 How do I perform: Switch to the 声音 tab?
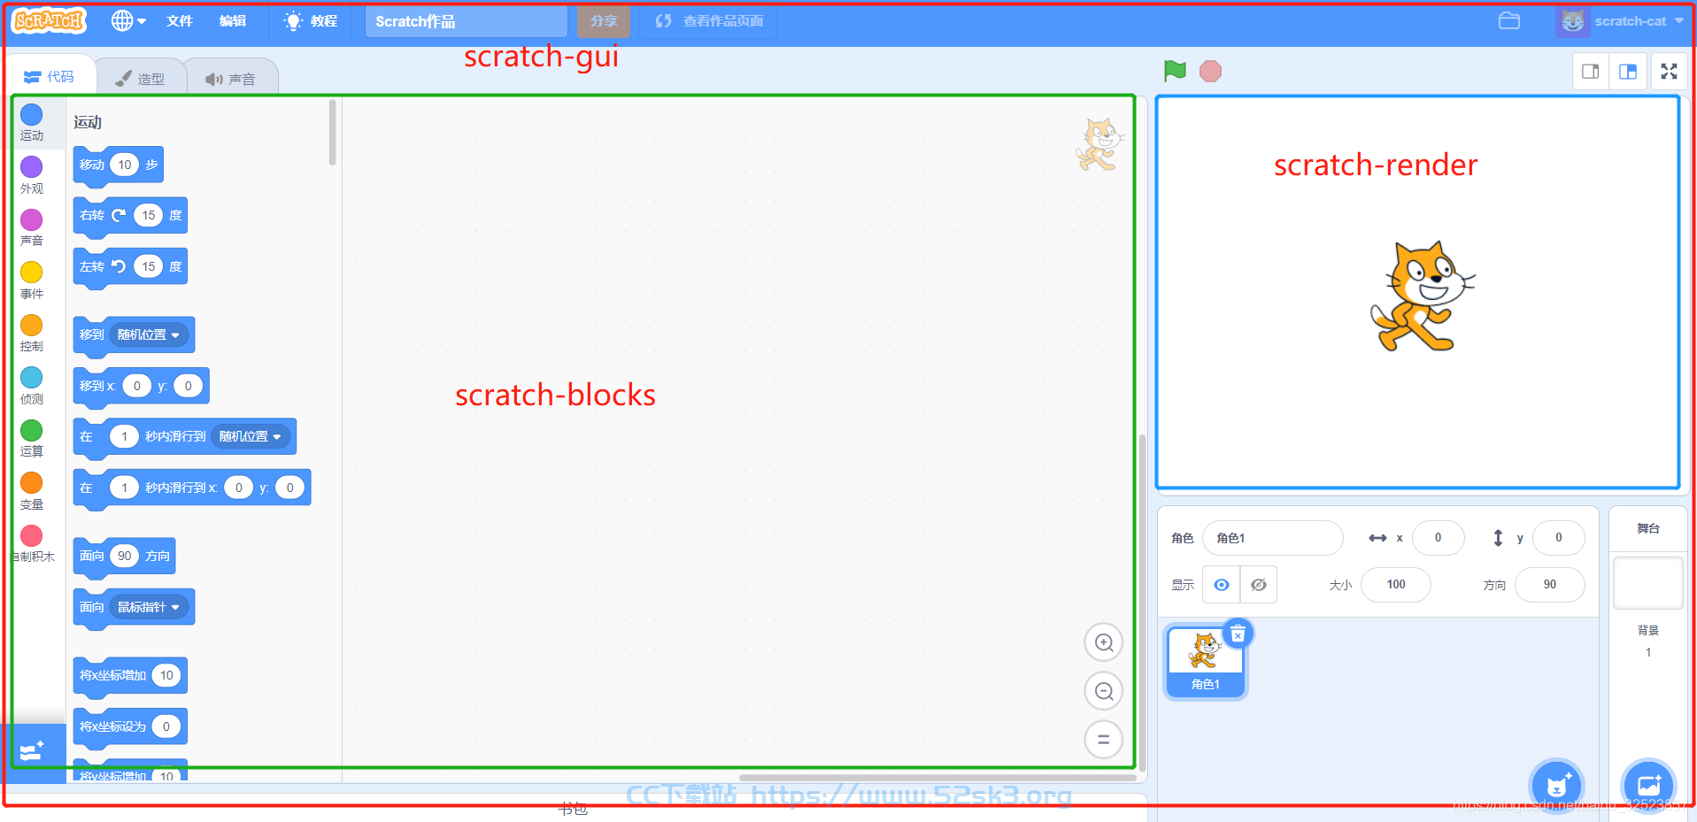(231, 79)
